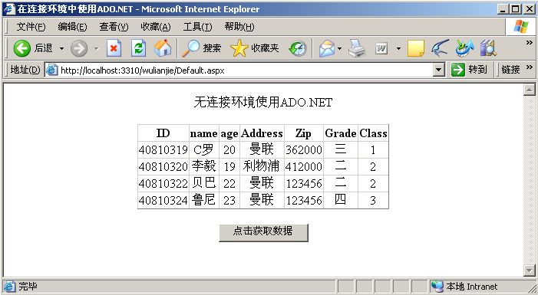Click the scrollbar up arrow
The image size is (538, 295).
pos(529,90)
